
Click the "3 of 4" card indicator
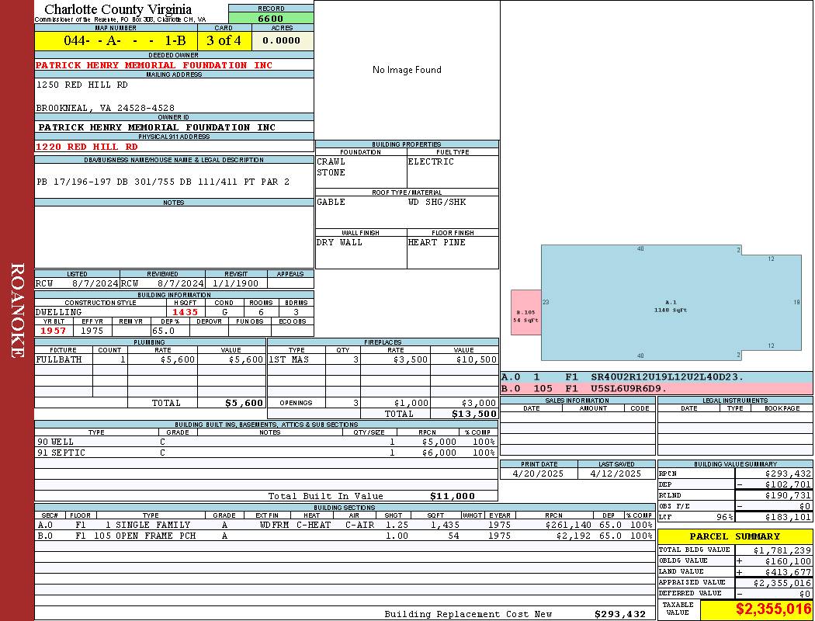pyautogui.click(x=224, y=40)
